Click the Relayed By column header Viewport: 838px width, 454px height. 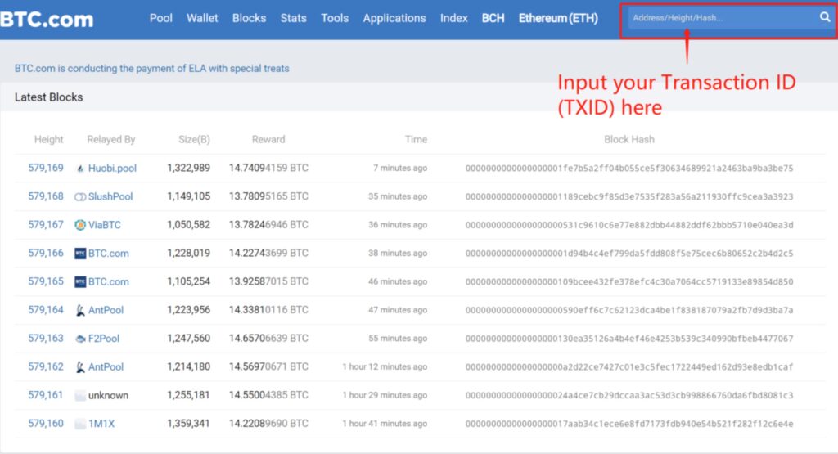tap(111, 139)
